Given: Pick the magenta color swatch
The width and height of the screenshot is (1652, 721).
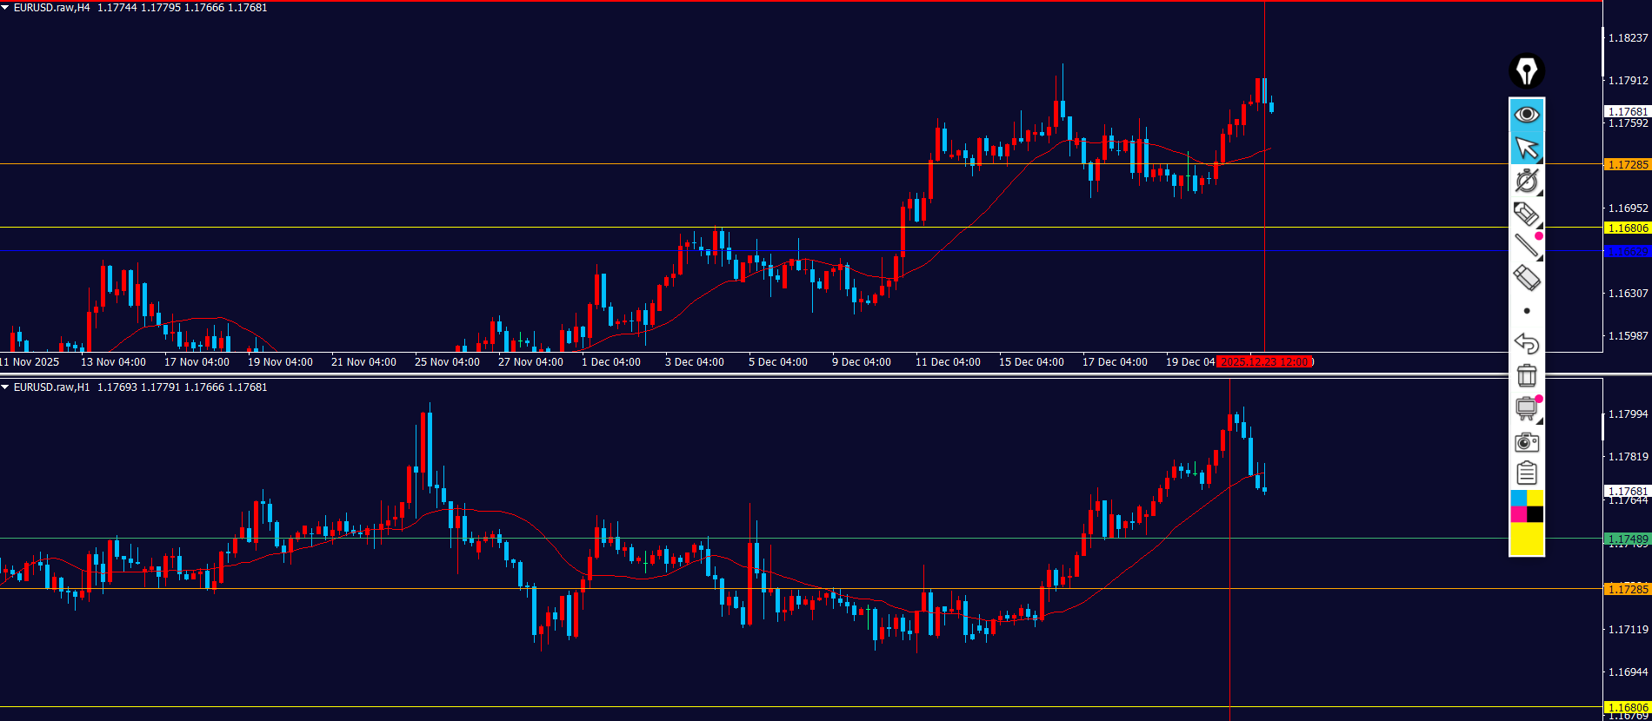Looking at the screenshot, I should 1518,514.
